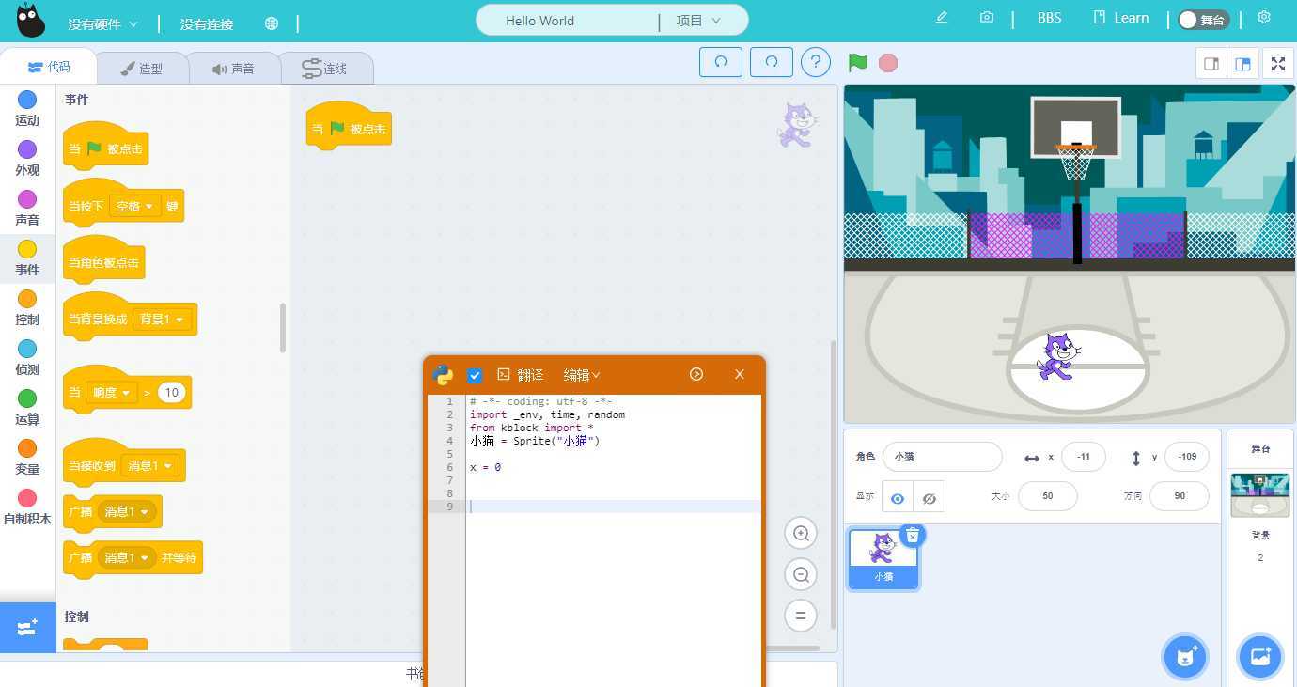Click the Hello World project name field
This screenshot has width=1297, height=687.
[x=568, y=21]
